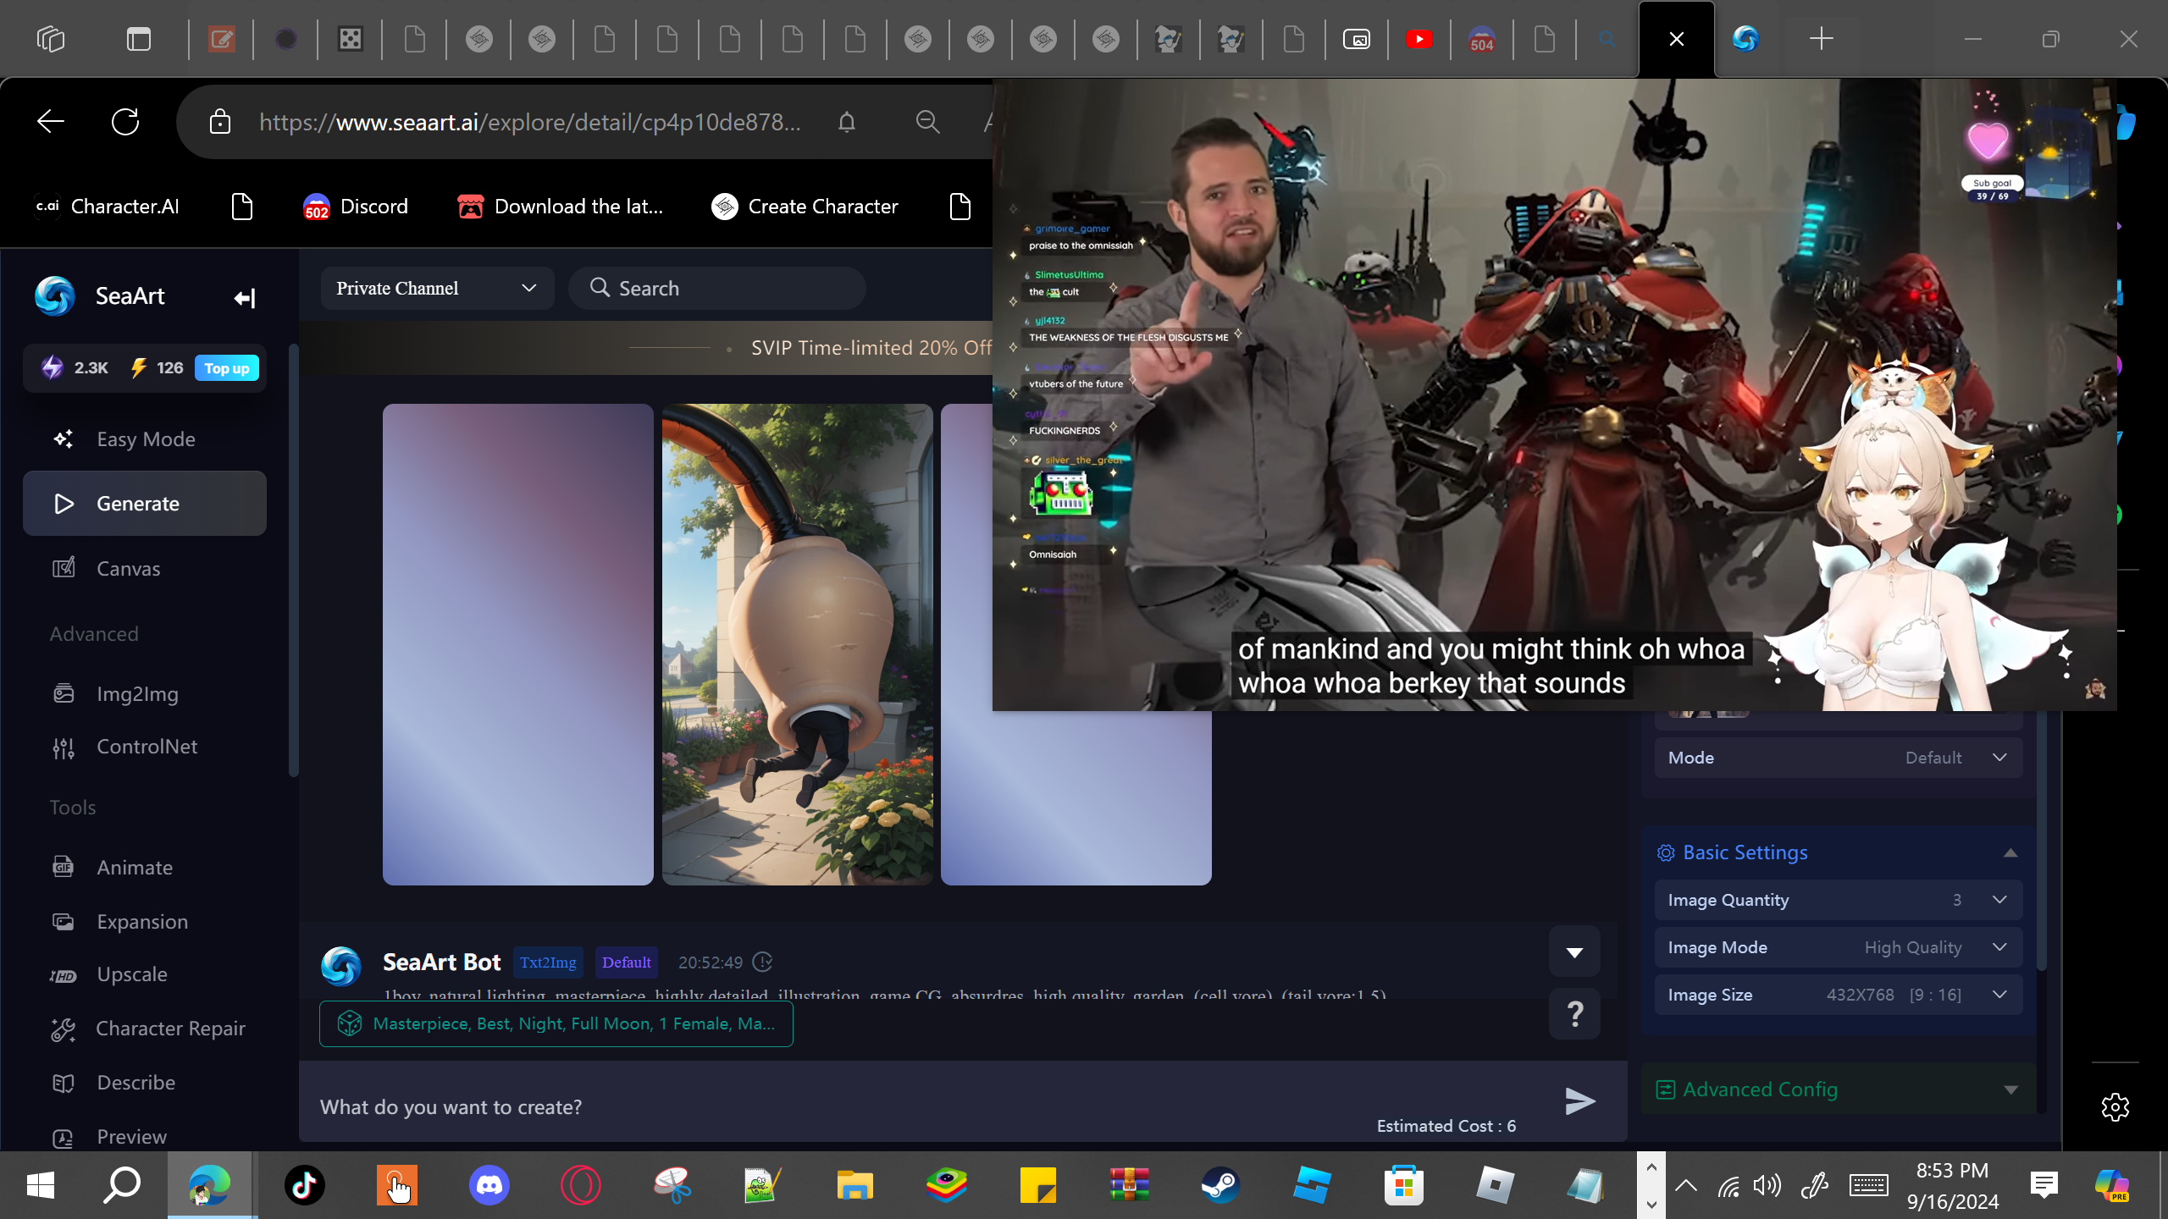Click the question mark help button
The height and width of the screenshot is (1219, 2168).
click(1574, 1013)
